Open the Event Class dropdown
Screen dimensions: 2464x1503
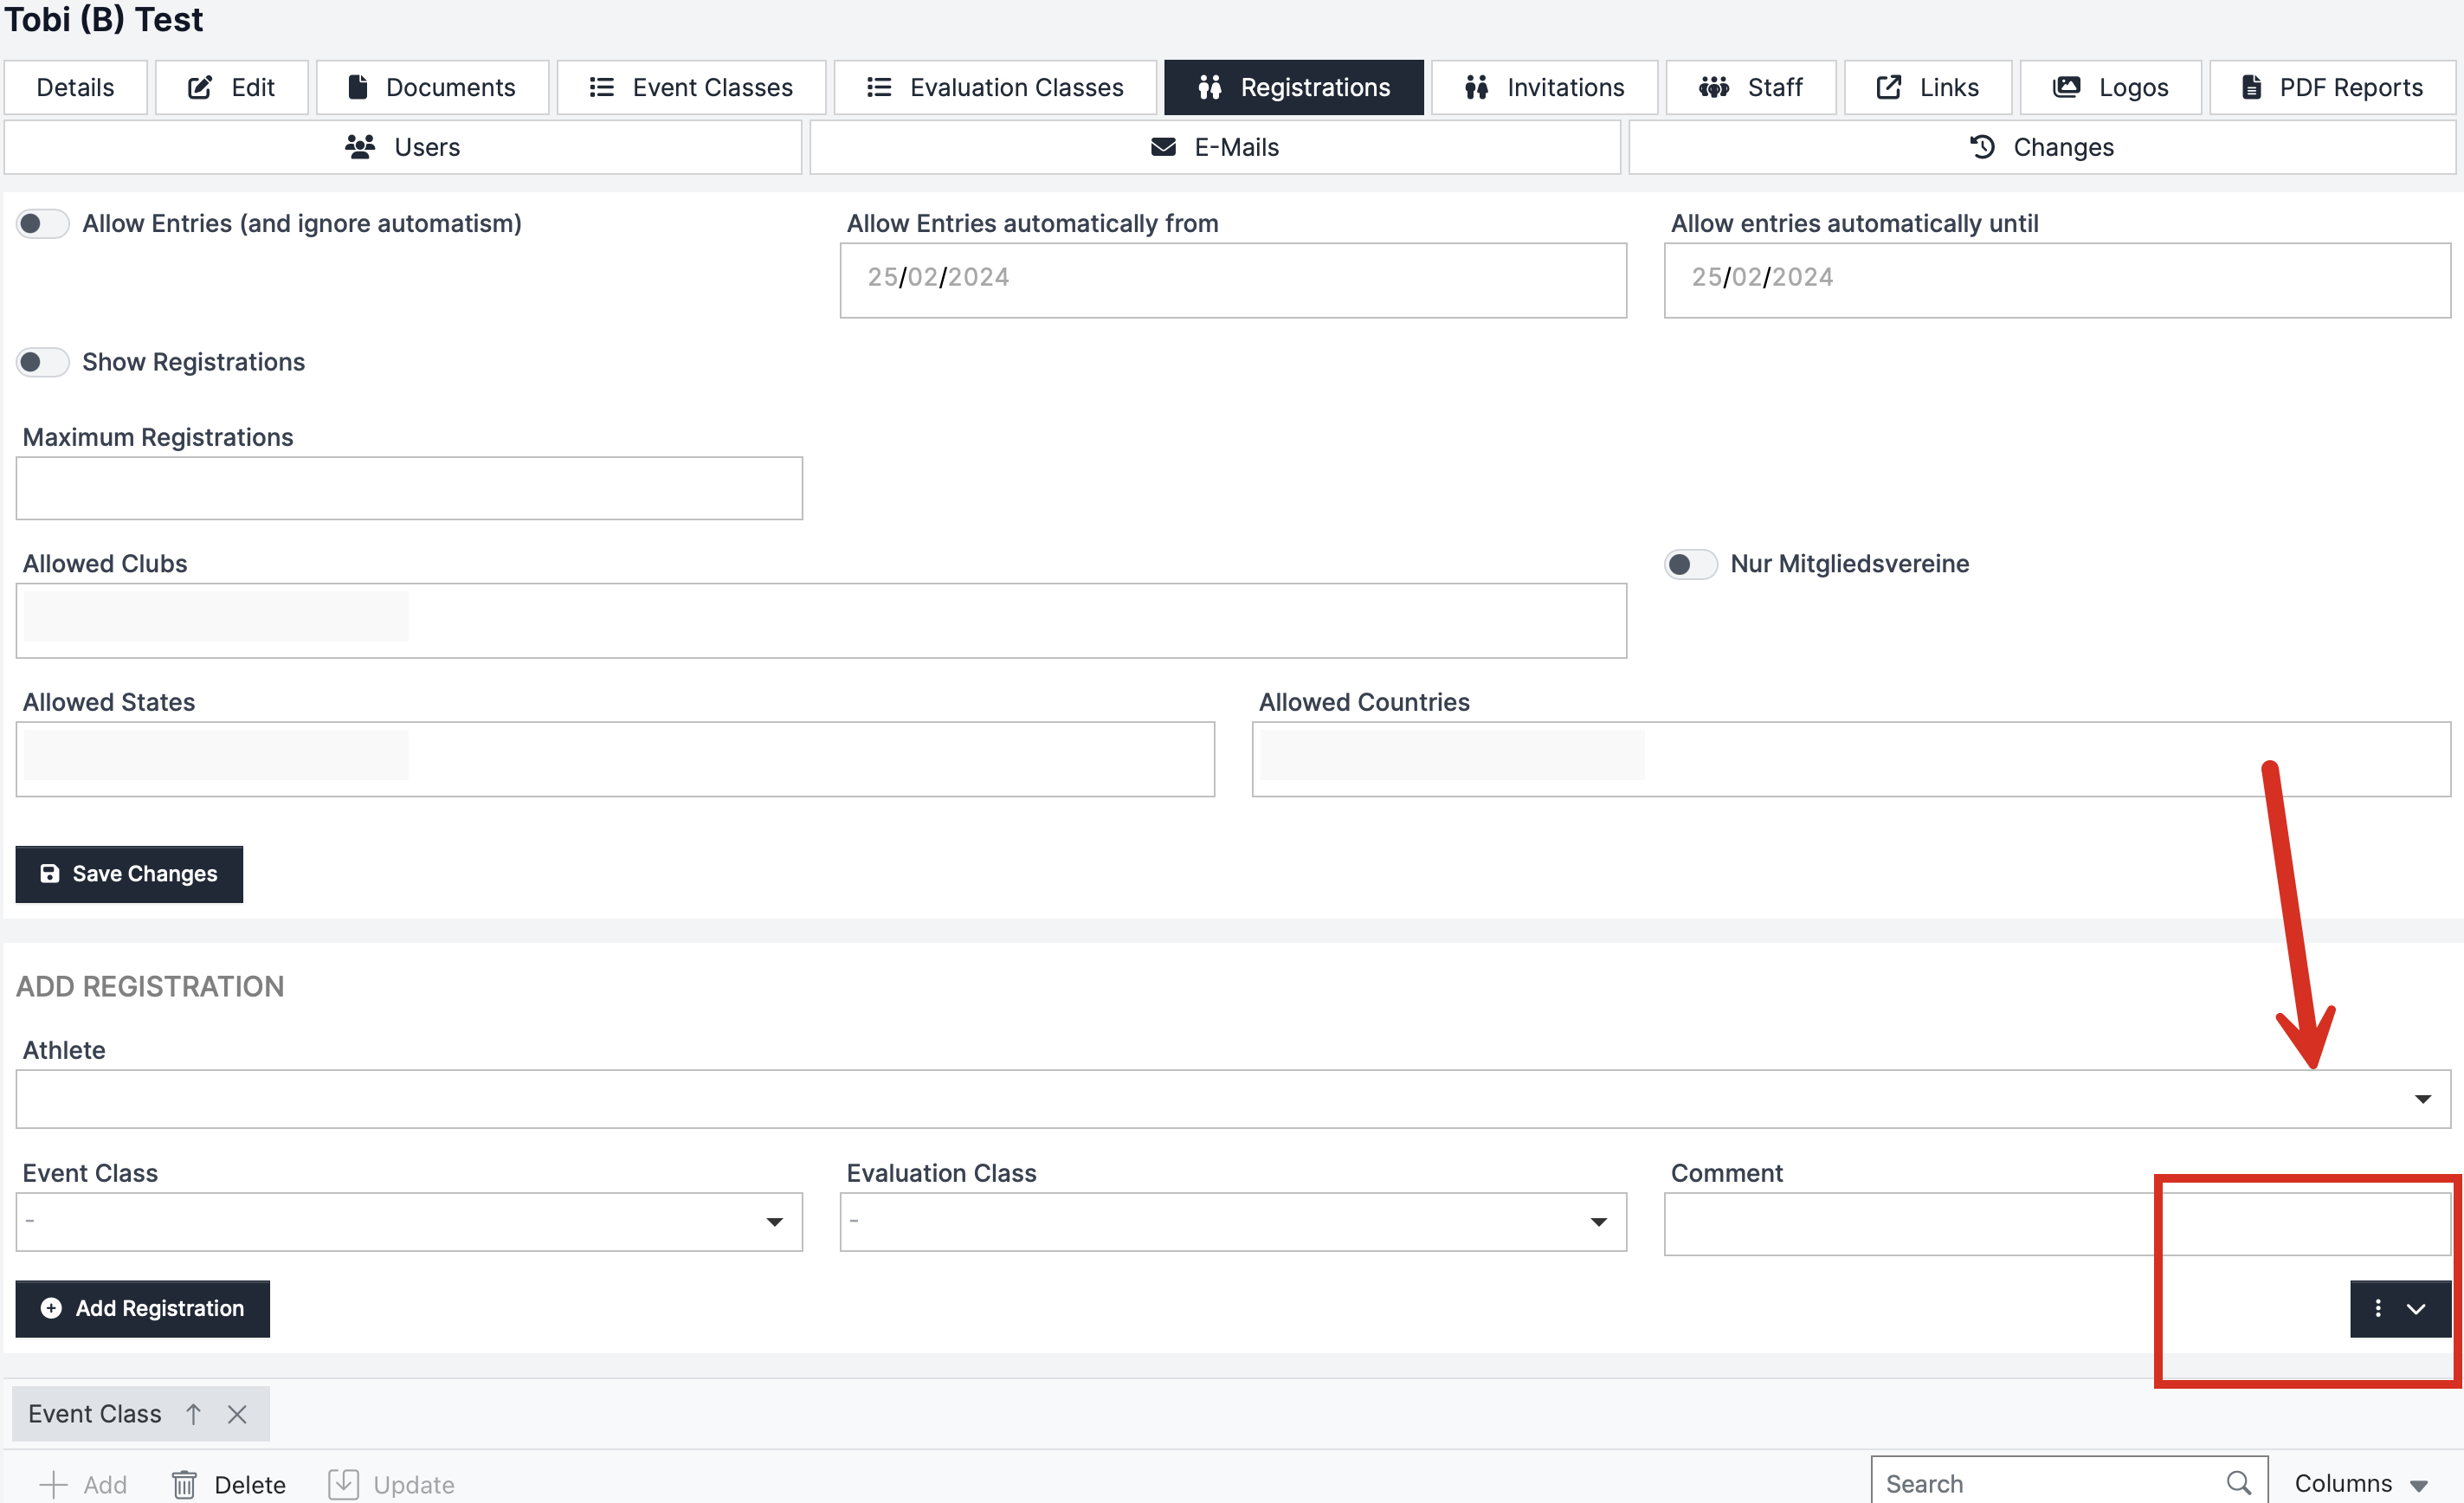774,1222
